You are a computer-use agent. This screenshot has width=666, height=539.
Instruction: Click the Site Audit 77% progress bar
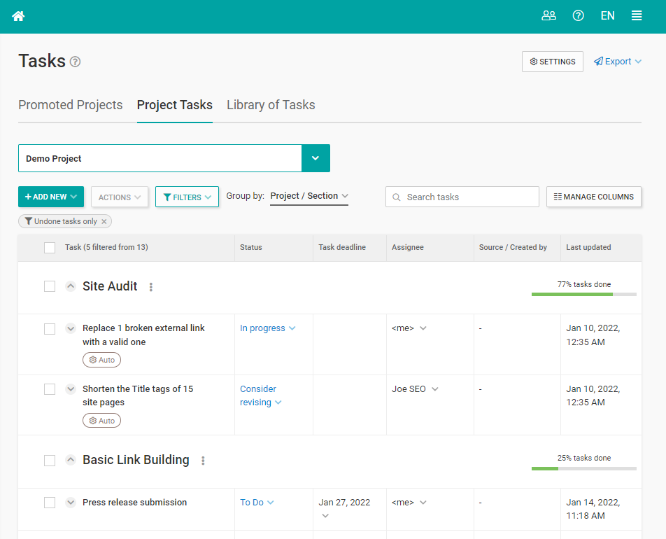583,294
